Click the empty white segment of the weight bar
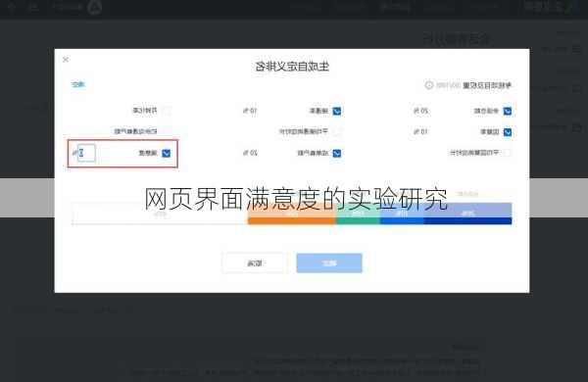Screen dimensions: 588x382 pos(160,214)
